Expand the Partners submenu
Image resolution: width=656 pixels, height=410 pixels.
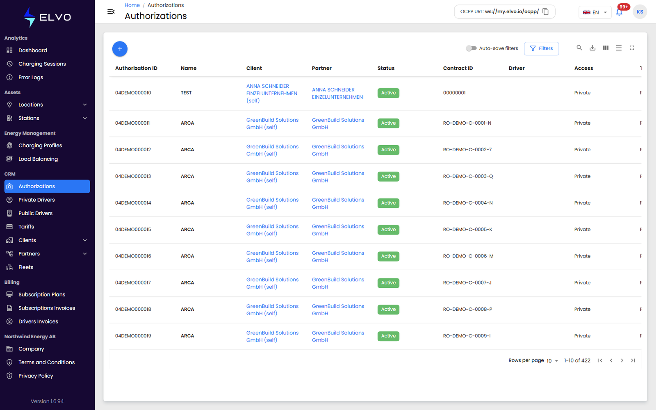click(85, 254)
